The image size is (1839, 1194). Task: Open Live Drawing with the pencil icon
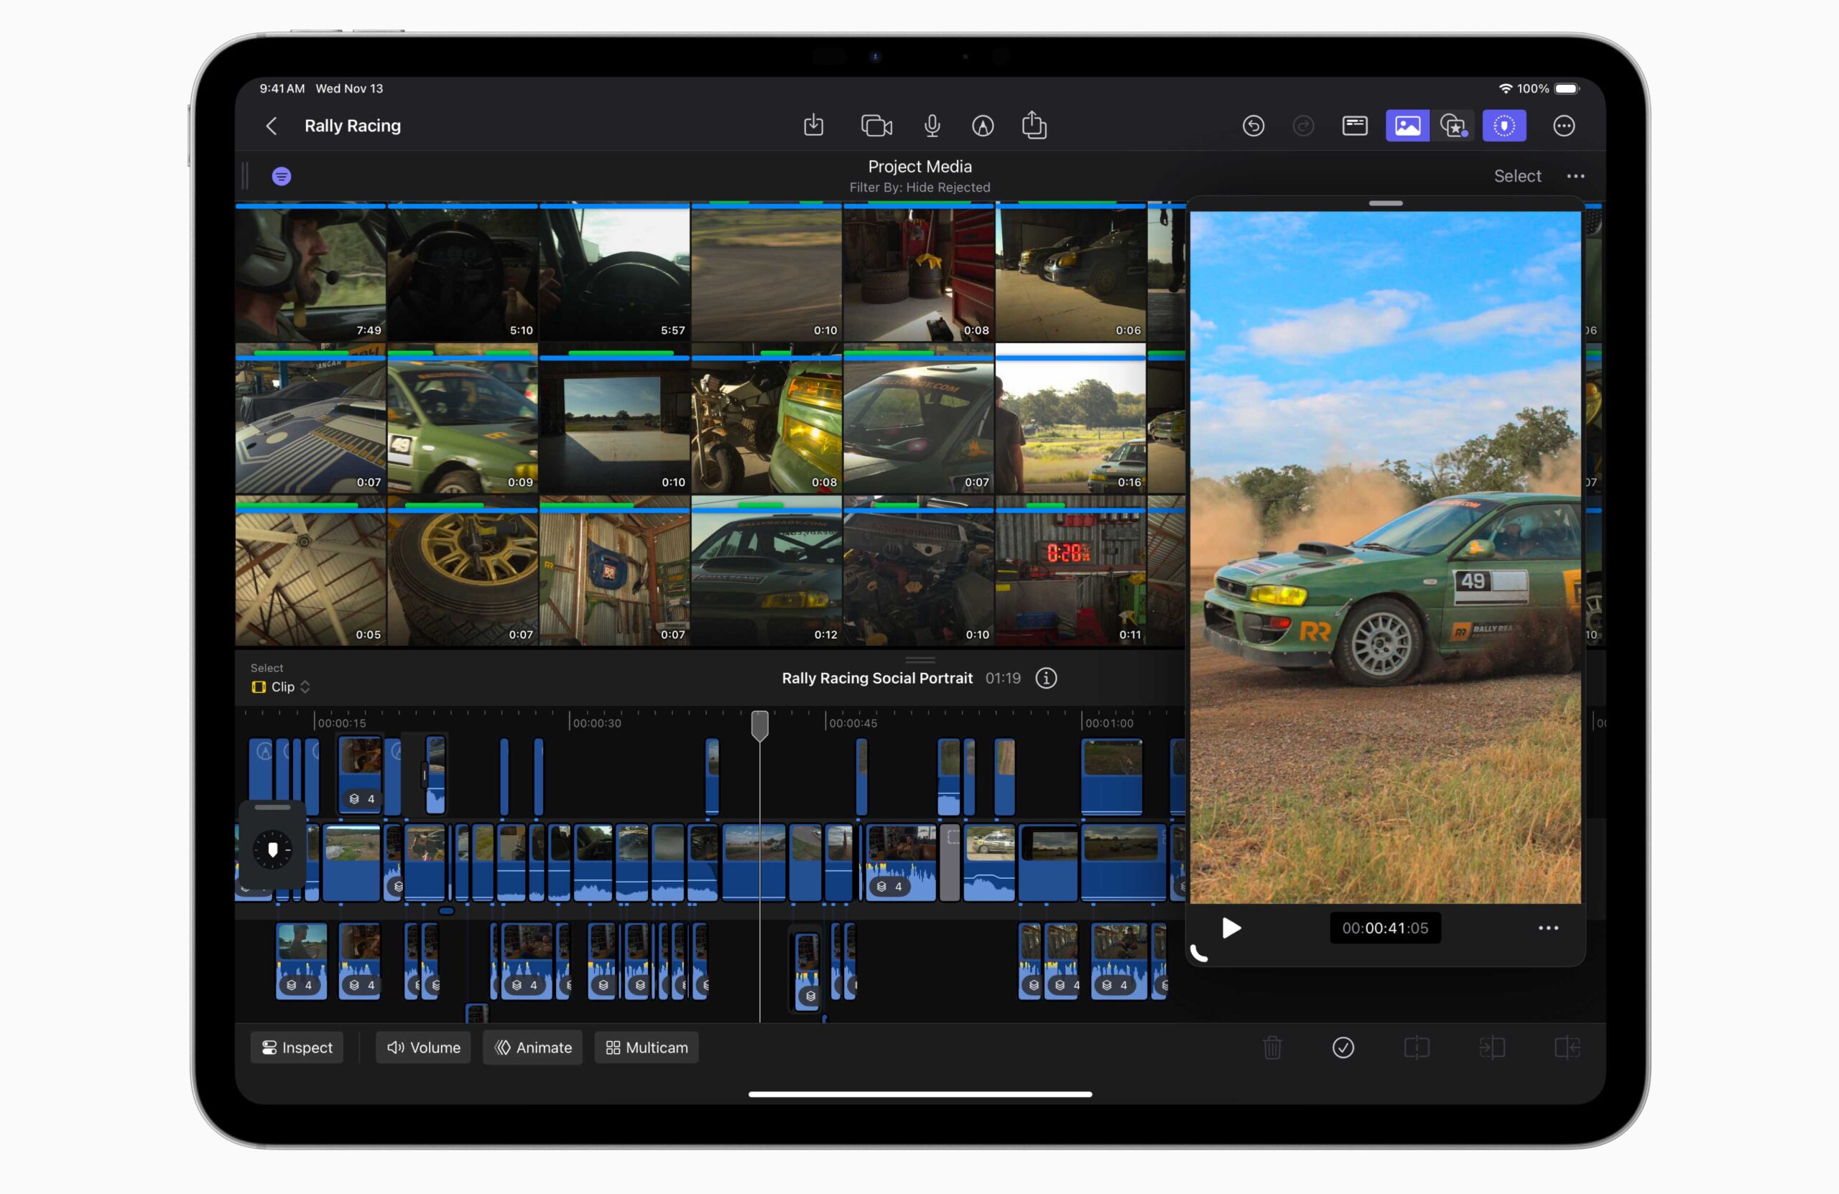[x=983, y=125]
